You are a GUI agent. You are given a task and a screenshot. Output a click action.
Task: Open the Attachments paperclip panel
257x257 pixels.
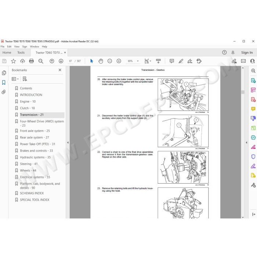(4, 92)
